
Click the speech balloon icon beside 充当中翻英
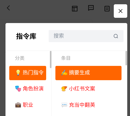(64, 105)
